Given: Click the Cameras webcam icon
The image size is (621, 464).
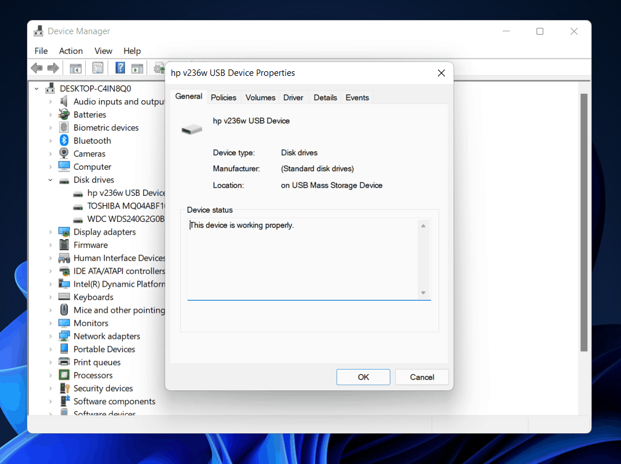Looking at the screenshot, I should pyautogui.click(x=64, y=154).
